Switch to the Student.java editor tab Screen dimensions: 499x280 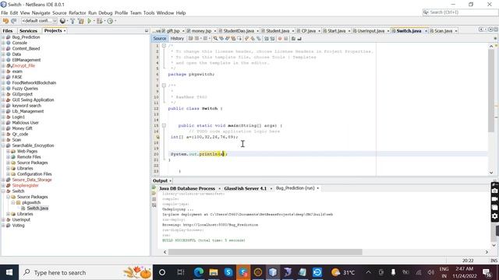pyautogui.click(x=278, y=31)
